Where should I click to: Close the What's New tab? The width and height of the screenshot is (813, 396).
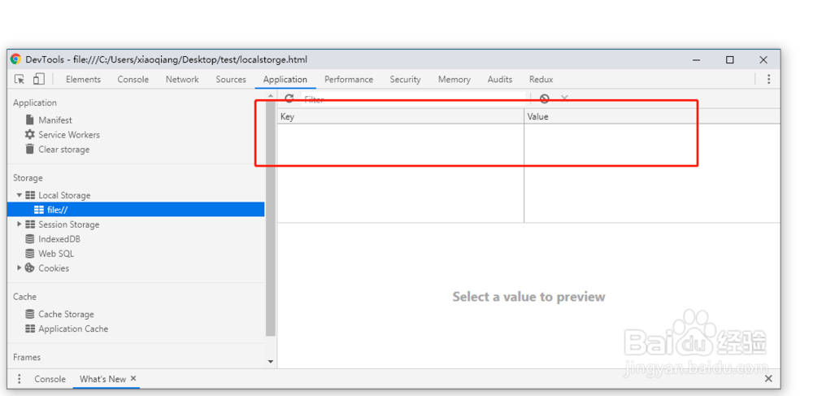(x=133, y=378)
